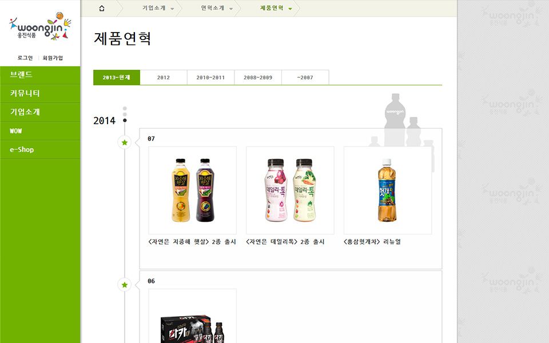Click the 로그인 link
The image size is (549, 343).
(x=25, y=58)
